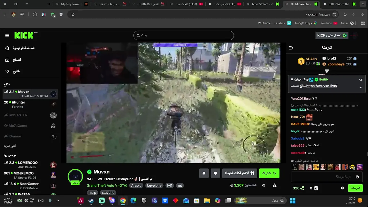The image size is (368, 207).
Task: Open recommended channel LOMEROOO
Action: [30, 165]
